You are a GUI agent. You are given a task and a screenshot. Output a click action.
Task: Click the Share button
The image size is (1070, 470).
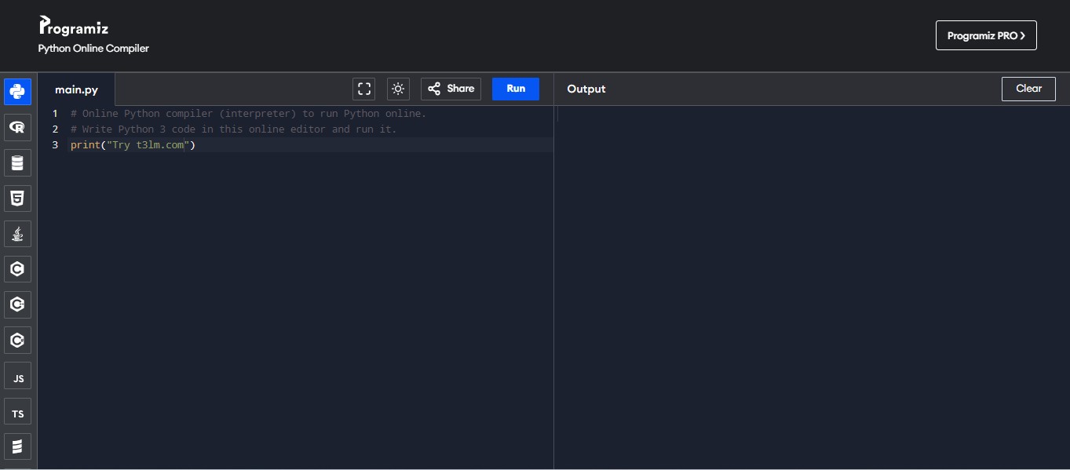[451, 89]
